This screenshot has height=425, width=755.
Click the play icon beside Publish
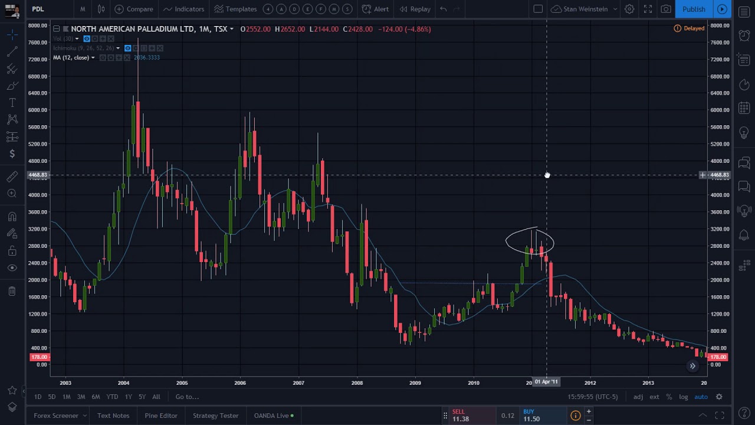722,9
